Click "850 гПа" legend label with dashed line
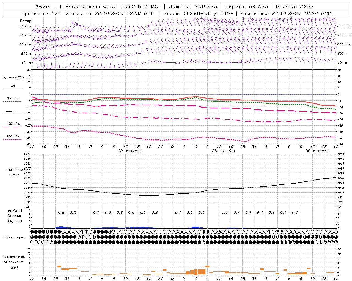352x281 pixels. tap(13, 111)
